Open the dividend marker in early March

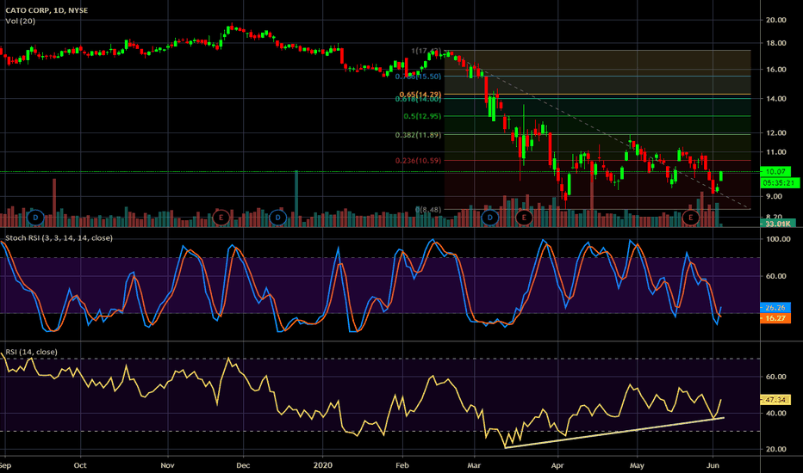coord(489,218)
